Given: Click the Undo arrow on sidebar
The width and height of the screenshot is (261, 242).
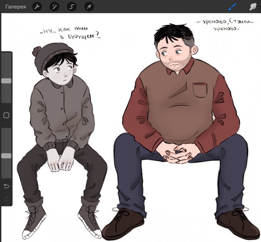Looking at the screenshot, I should 6,186.
